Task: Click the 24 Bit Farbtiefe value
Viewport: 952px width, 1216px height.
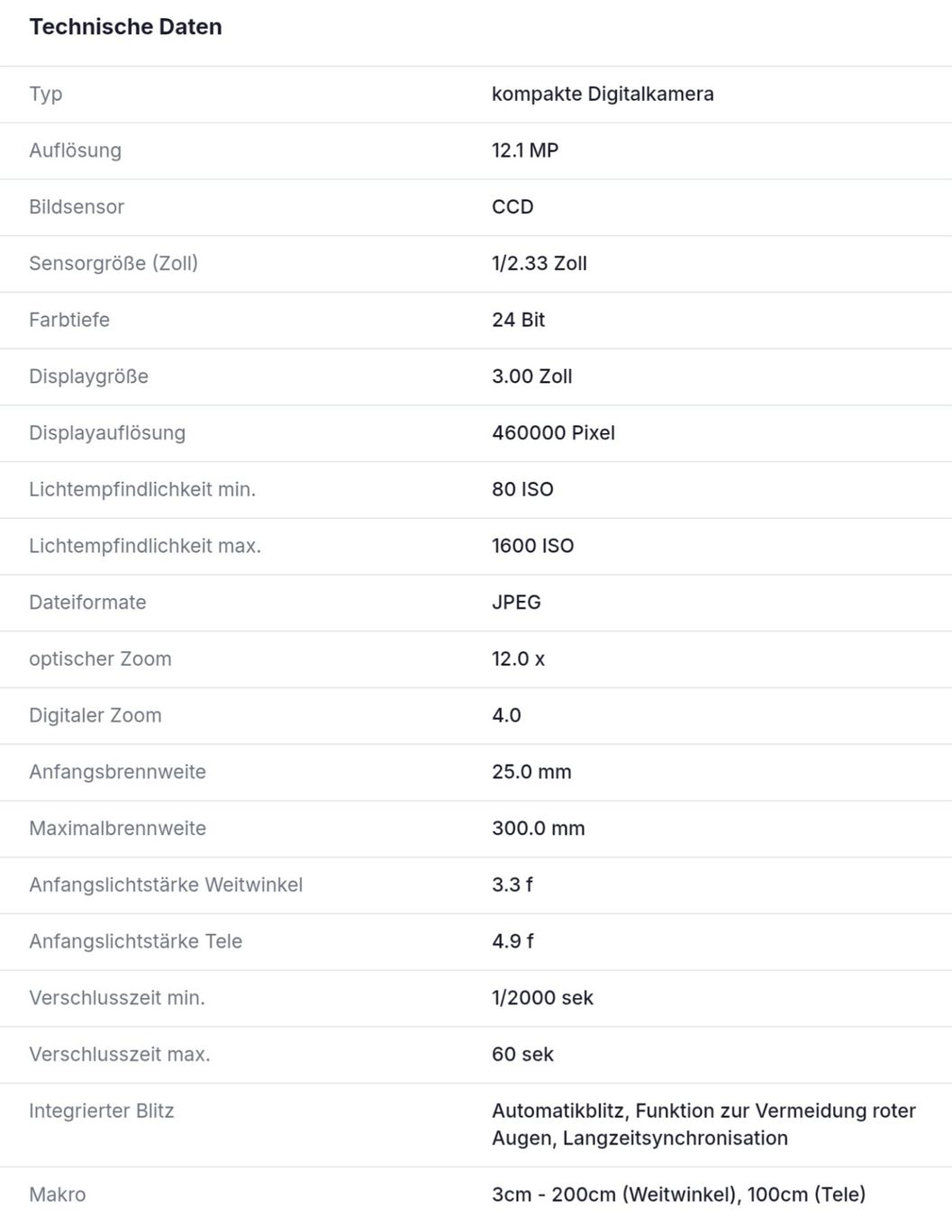Action: coord(518,320)
